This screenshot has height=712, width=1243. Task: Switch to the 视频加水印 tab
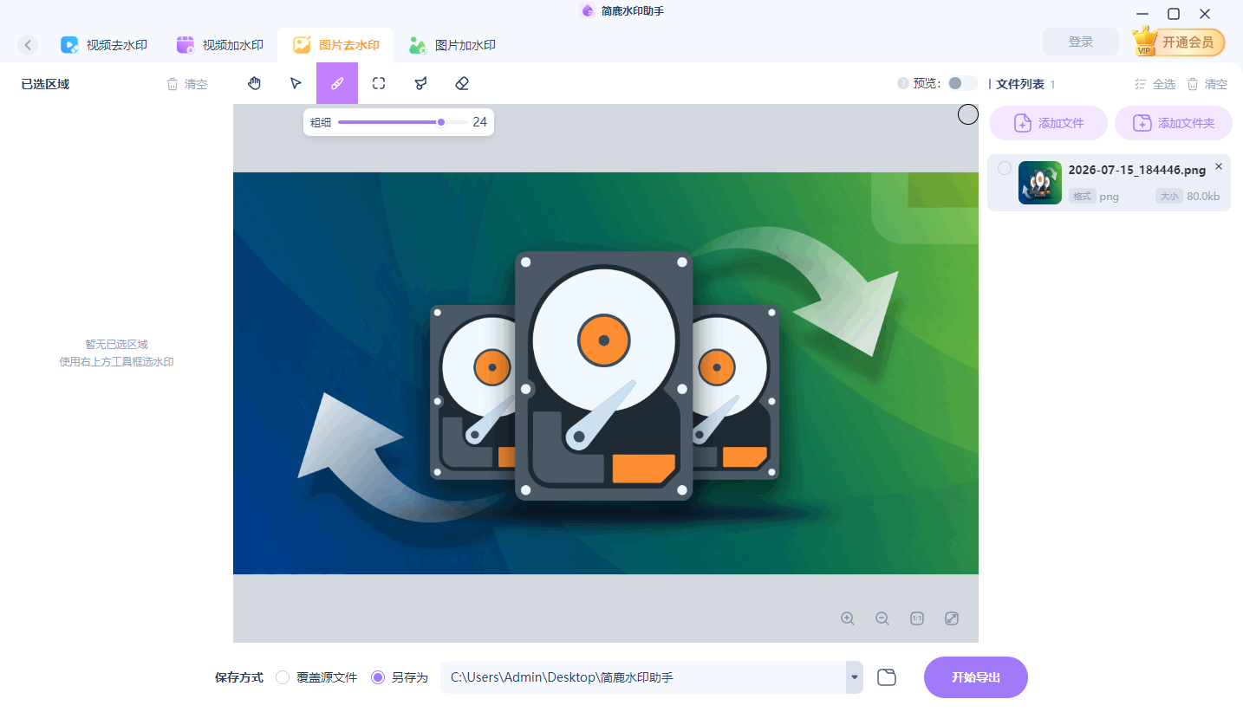coord(220,45)
